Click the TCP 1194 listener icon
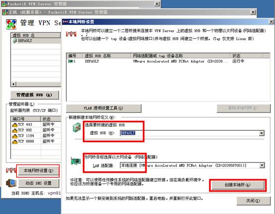The height and width of the screenshot is (214, 275). 15,136
